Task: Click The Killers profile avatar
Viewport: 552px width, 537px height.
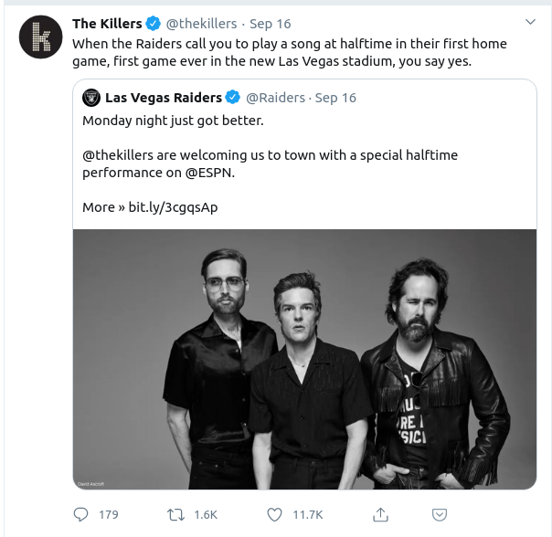Action: pyautogui.click(x=40, y=37)
